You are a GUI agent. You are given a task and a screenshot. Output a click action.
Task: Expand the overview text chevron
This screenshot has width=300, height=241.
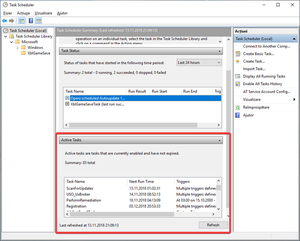(220, 42)
